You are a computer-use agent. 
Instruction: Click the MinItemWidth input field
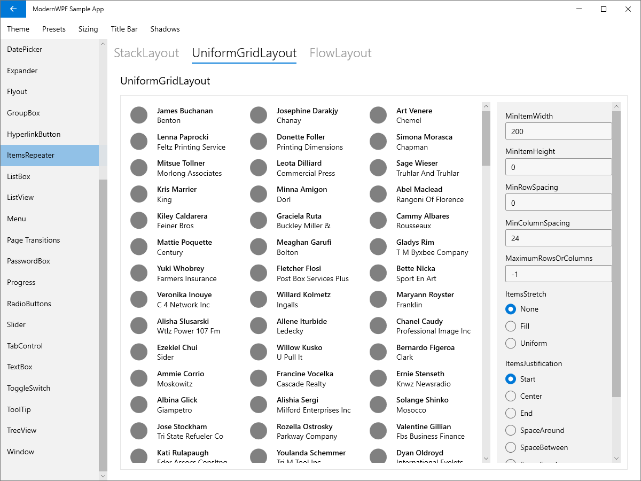point(558,131)
